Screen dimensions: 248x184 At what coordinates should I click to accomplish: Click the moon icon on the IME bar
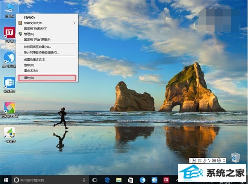pos(205,161)
